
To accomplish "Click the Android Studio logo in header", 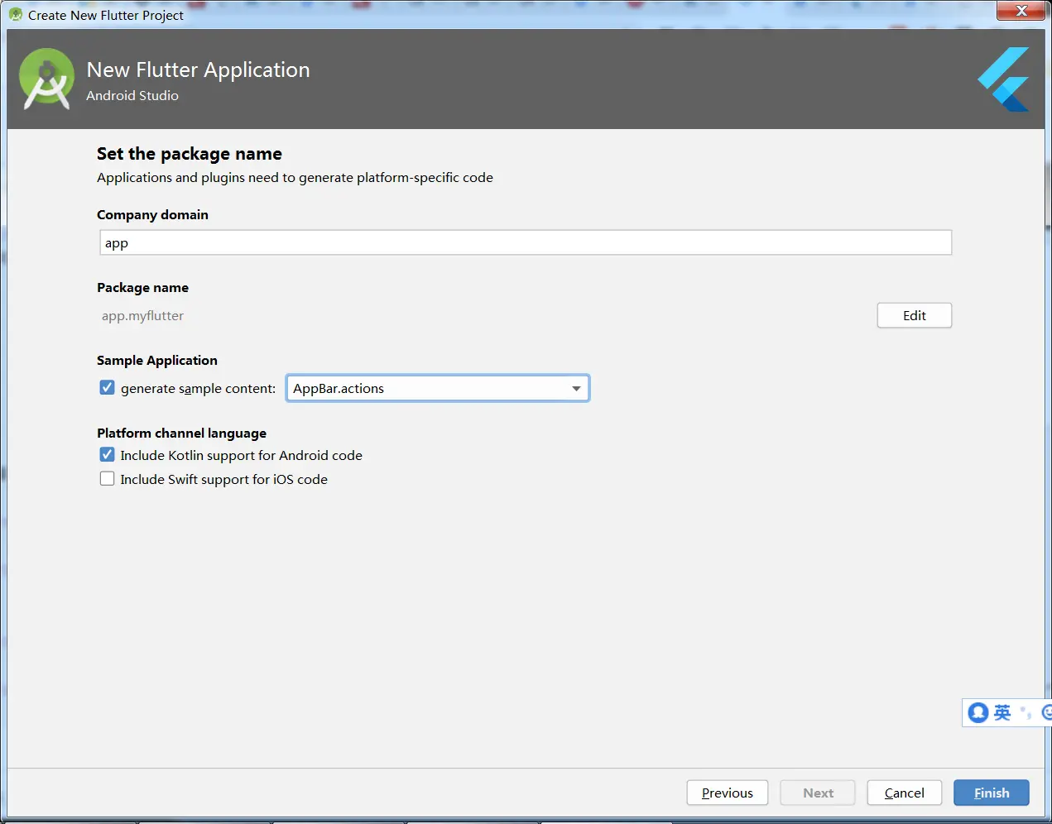I will coord(46,79).
